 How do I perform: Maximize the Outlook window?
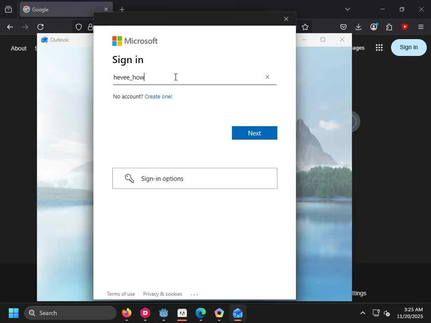pyautogui.click(x=323, y=40)
